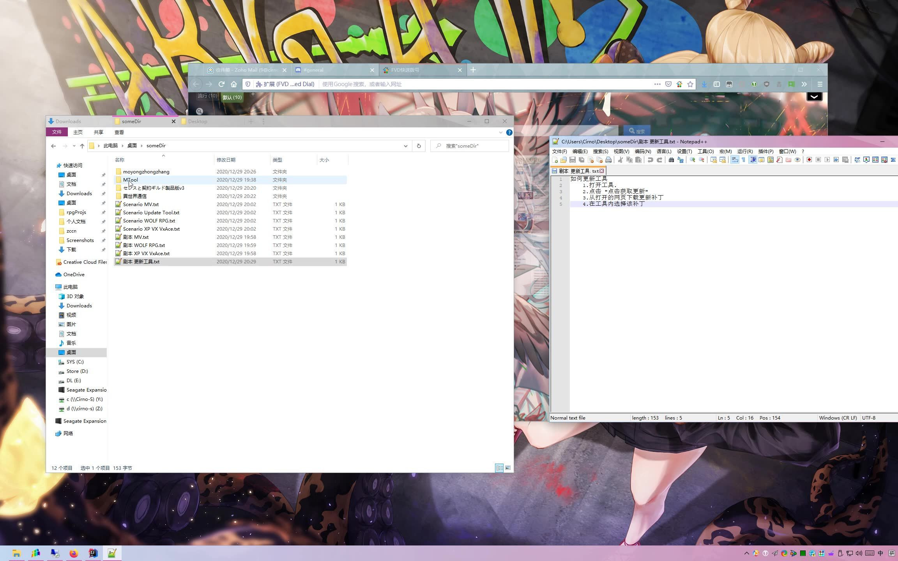
Task: Open Firefox from the Windows taskbar
Action: point(74,553)
